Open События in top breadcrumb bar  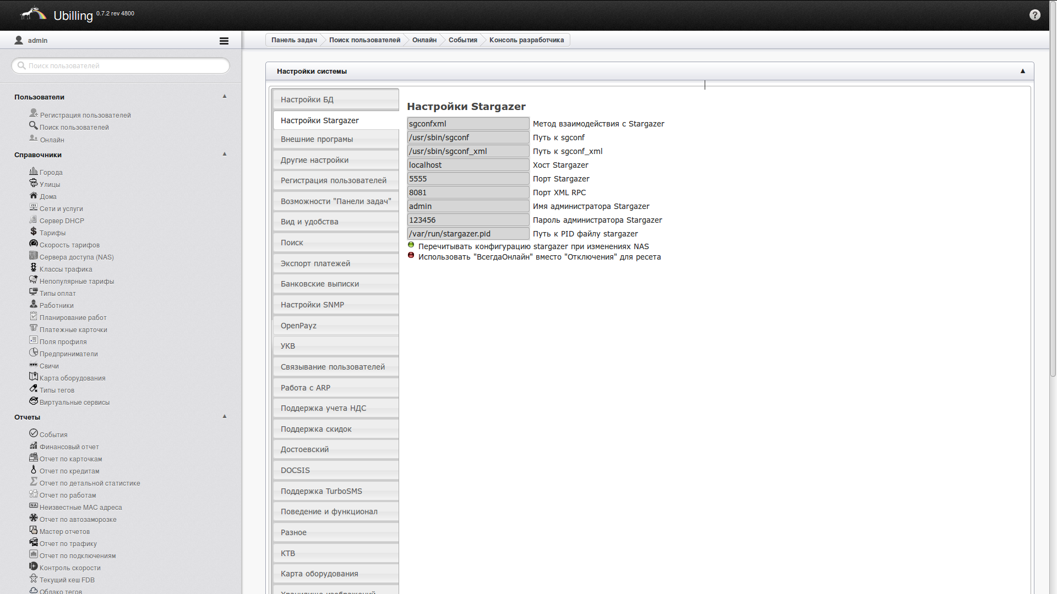point(463,40)
